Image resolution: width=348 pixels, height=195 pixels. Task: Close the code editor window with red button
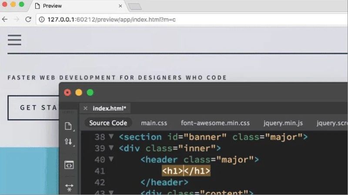[x=67, y=92]
